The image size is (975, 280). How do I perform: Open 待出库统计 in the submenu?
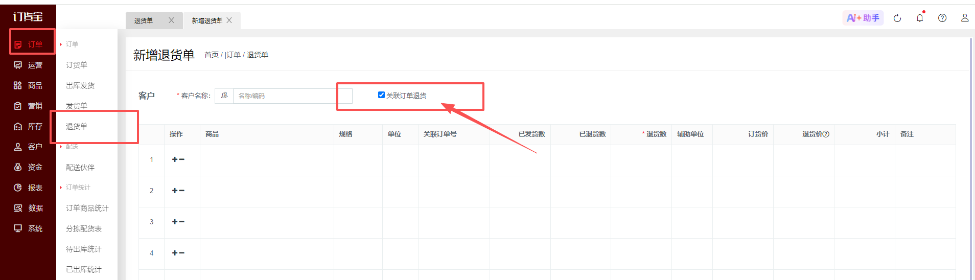tap(84, 249)
